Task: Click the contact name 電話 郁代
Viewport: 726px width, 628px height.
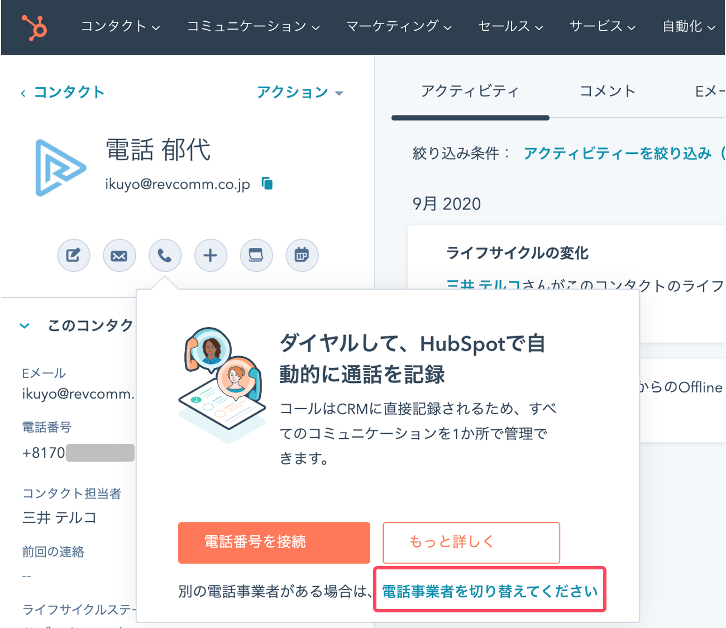Action: [x=159, y=150]
